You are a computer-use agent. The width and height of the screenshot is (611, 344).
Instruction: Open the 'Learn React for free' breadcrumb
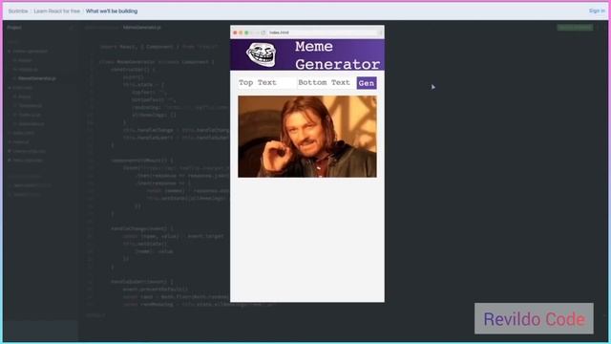pos(57,11)
